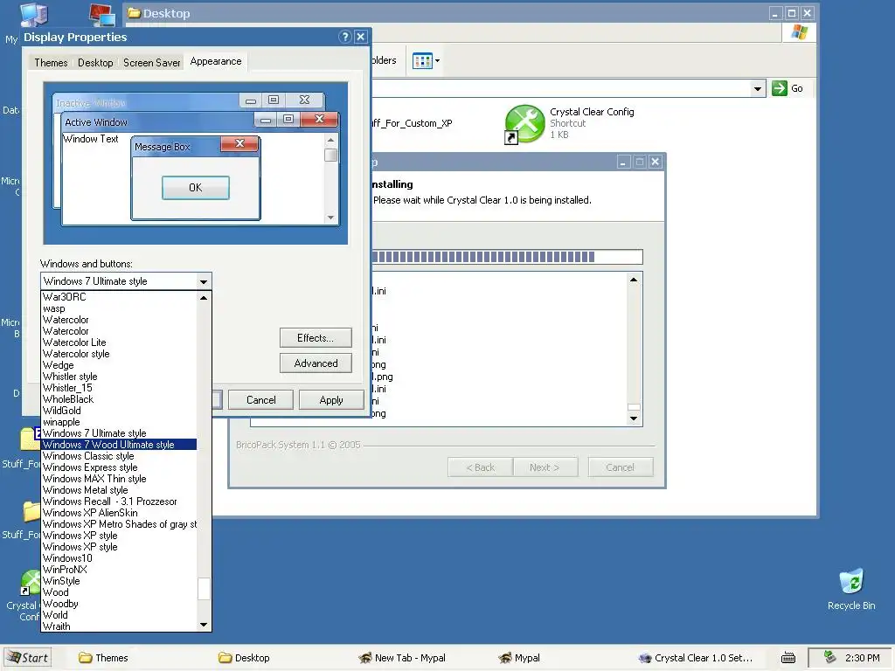Select Whistler_15 in list

[119, 388]
